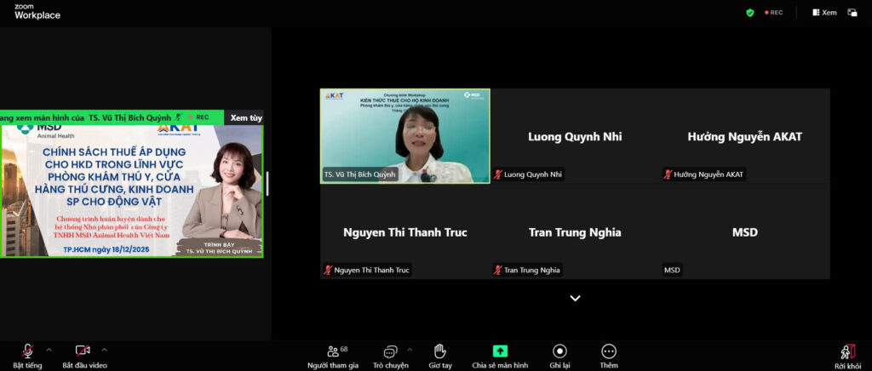Open audio options arrow beside Bật tiếng
The height and width of the screenshot is (371, 872).
(49, 350)
